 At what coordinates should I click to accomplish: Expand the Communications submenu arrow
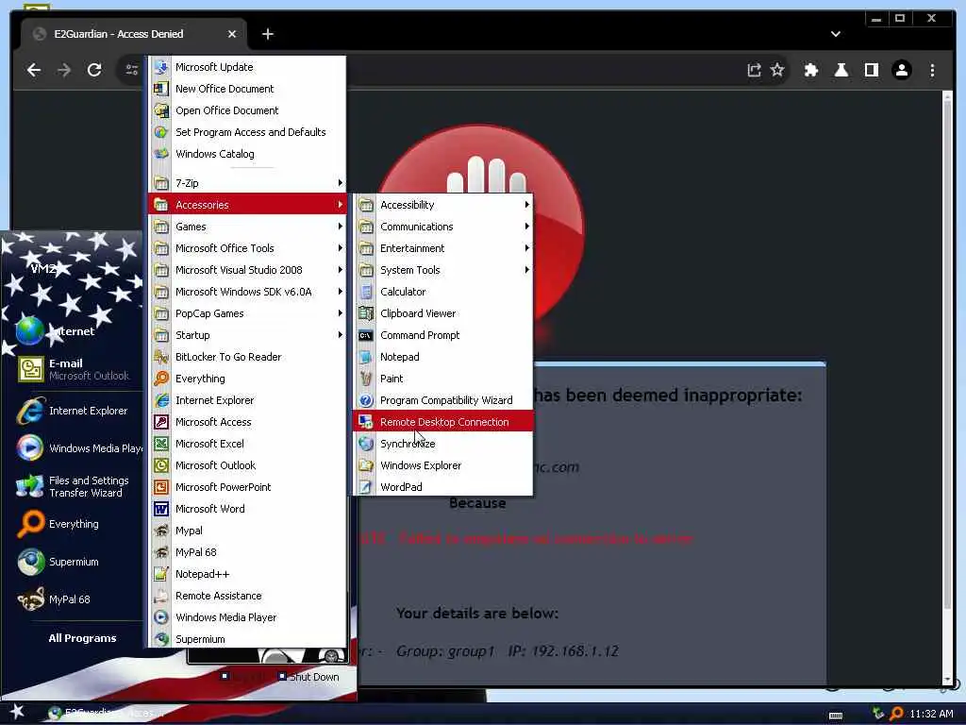click(x=526, y=227)
